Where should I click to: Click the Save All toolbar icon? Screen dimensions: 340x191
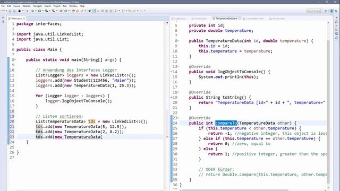pos(14,11)
